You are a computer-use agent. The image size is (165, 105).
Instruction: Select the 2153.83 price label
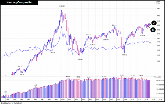pos(89,34)
